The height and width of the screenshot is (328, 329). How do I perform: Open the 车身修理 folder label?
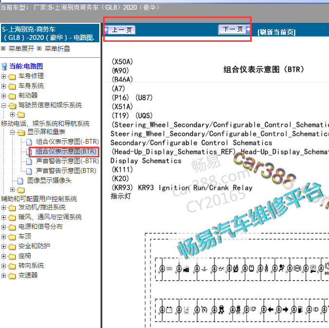click(x=31, y=76)
